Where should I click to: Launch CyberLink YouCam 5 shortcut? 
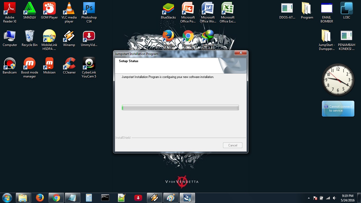point(89,68)
